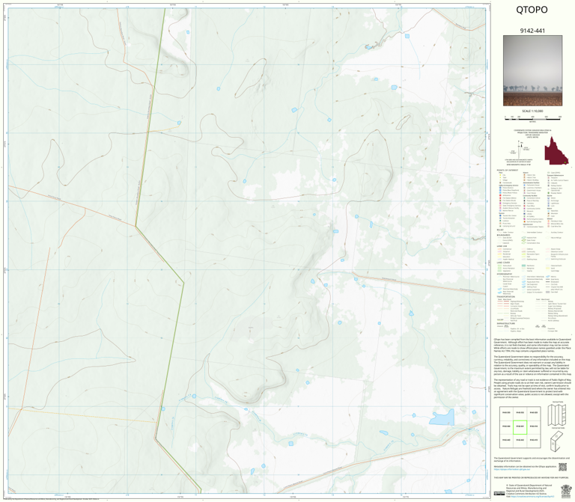Click the SCALE 1:10,000 label
The height and width of the screenshot is (502, 575).
tap(532, 111)
